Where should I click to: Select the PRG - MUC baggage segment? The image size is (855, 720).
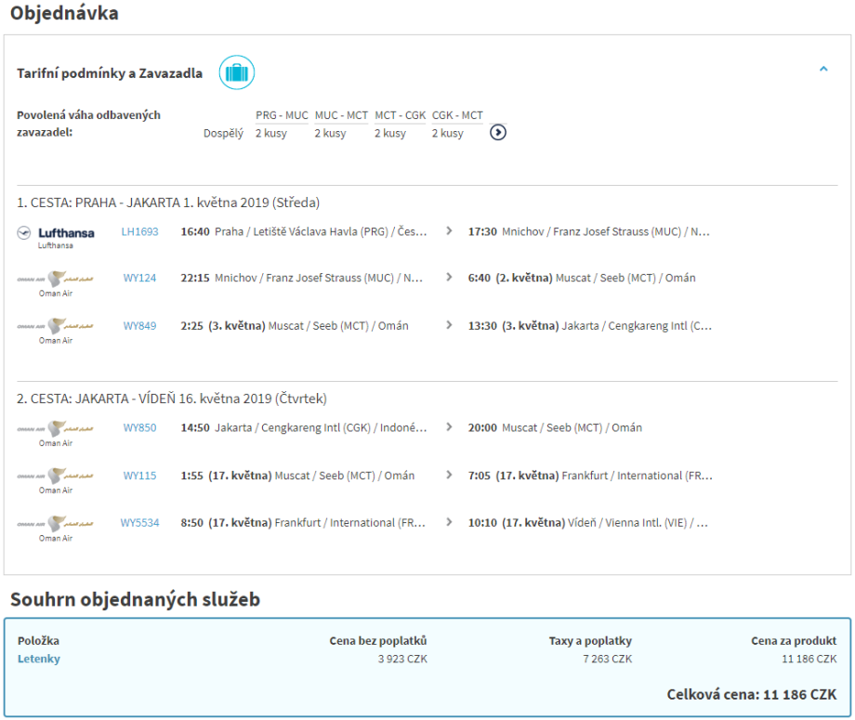point(282,115)
